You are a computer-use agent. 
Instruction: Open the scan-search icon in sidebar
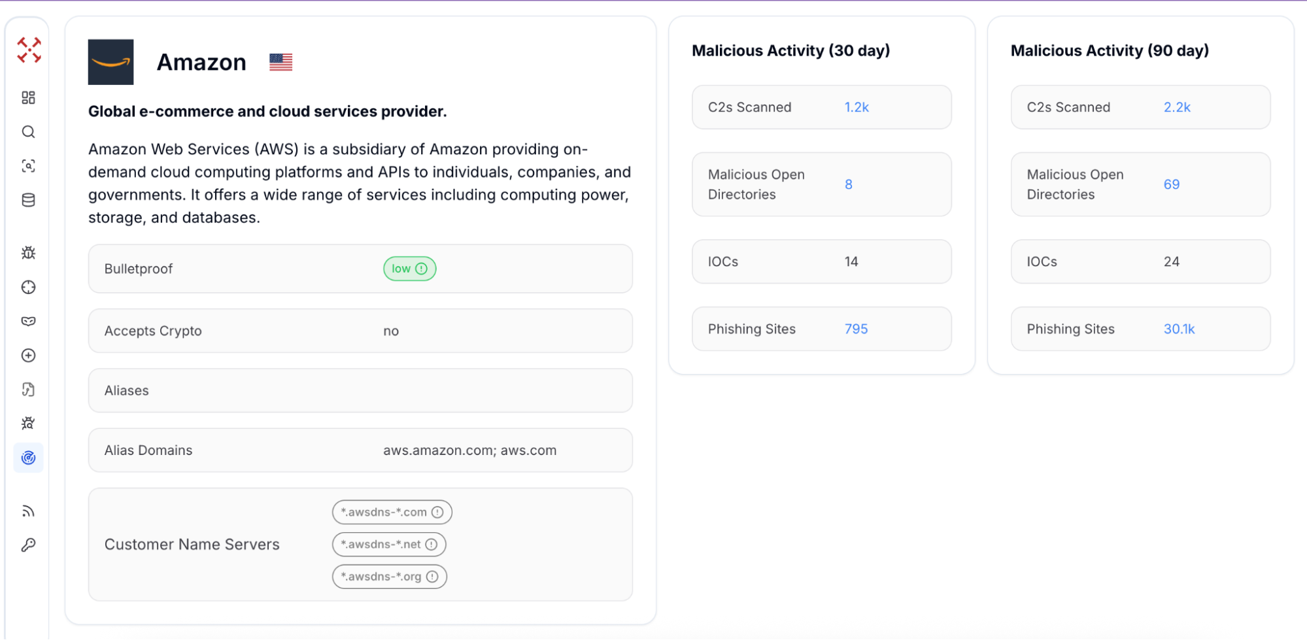coord(28,166)
